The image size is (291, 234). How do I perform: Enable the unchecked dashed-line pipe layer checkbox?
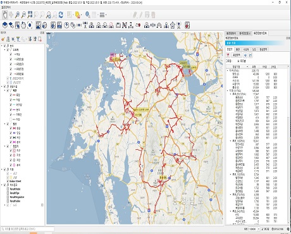tap(11, 120)
